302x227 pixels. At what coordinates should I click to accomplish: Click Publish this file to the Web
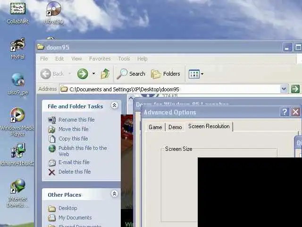pyautogui.click(x=83, y=151)
